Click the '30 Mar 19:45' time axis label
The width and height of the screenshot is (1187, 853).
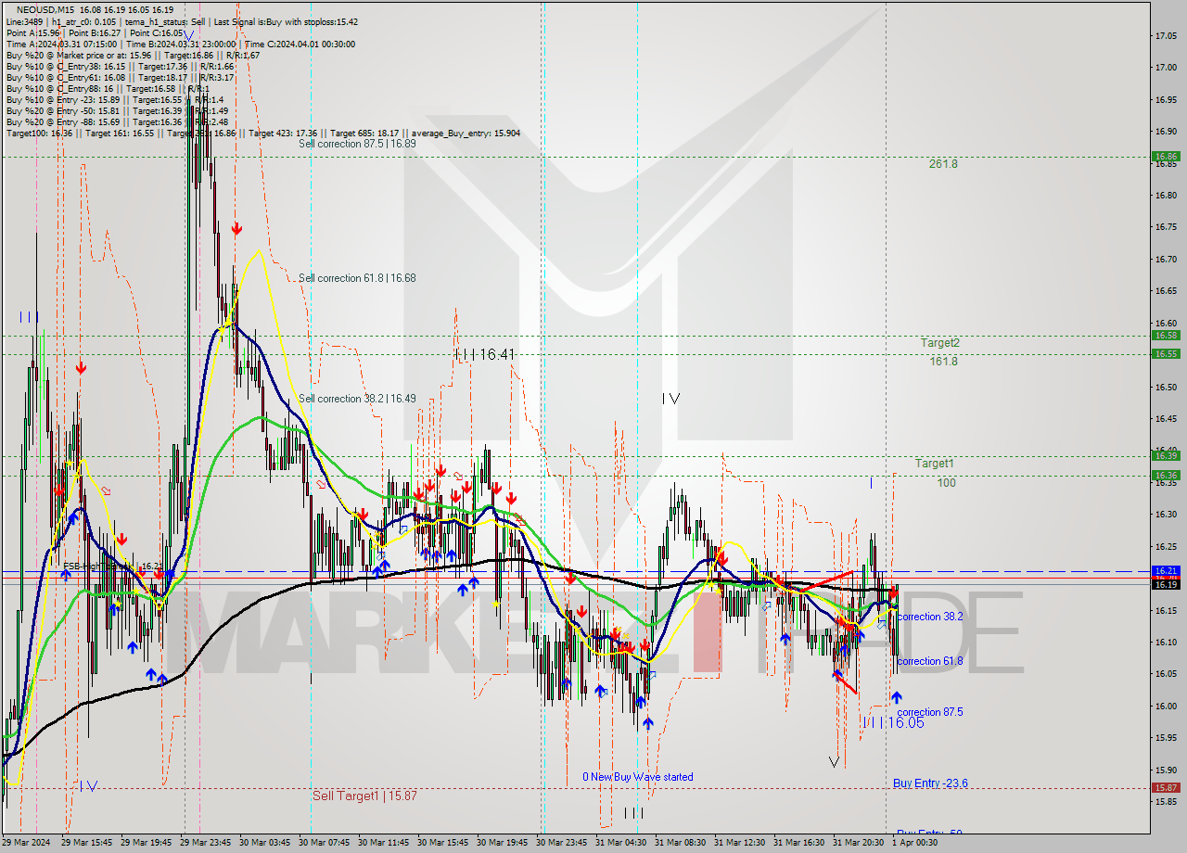503,843
